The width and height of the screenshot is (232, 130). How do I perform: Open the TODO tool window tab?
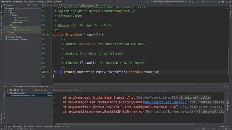[x=66, y=126]
